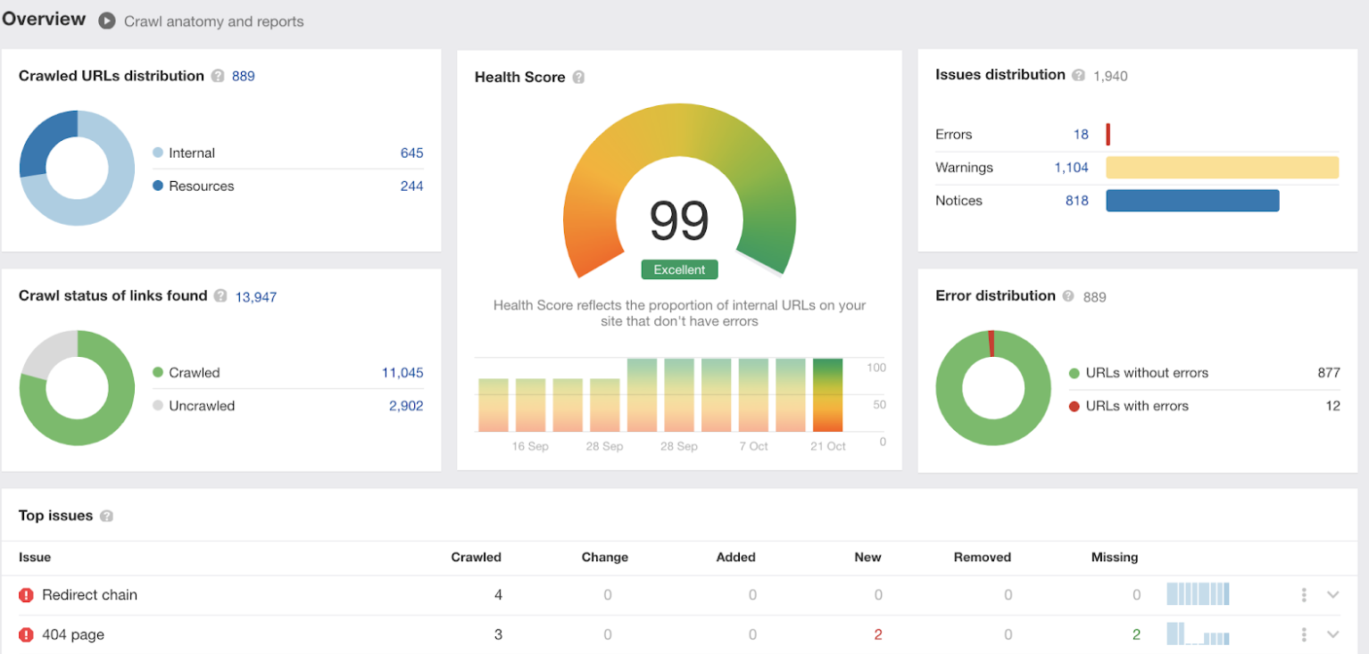
Task: Click Redirect chain crawled count 4
Action: [x=498, y=595]
